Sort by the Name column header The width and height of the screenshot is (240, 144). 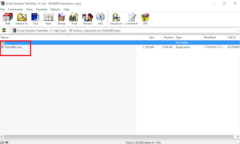click(x=68, y=37)
